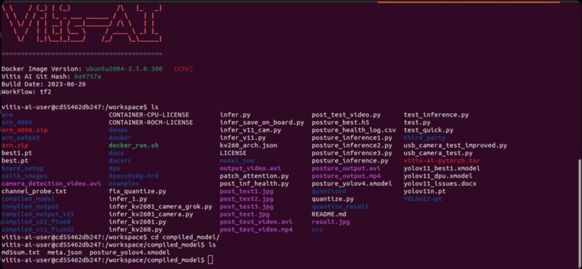The width and height of the screenshot is (582, 269).
Task: Click the board_setup directory name
Action: pos(22,168)
